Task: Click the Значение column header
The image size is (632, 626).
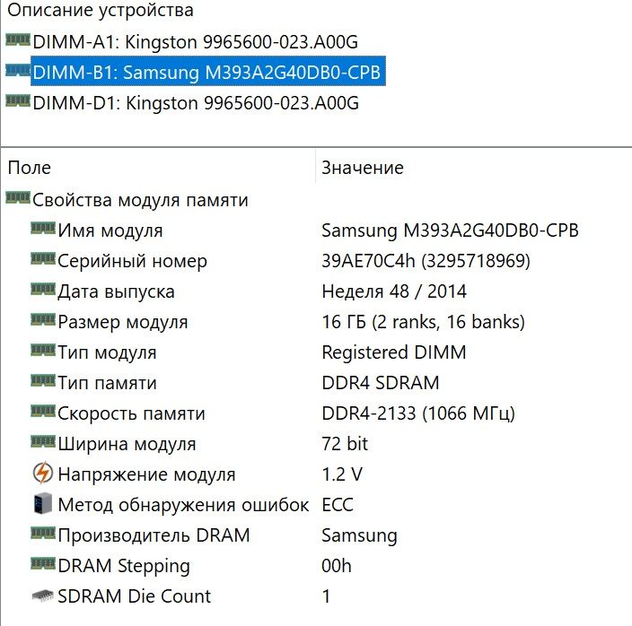Action: (x=363, y=168)
